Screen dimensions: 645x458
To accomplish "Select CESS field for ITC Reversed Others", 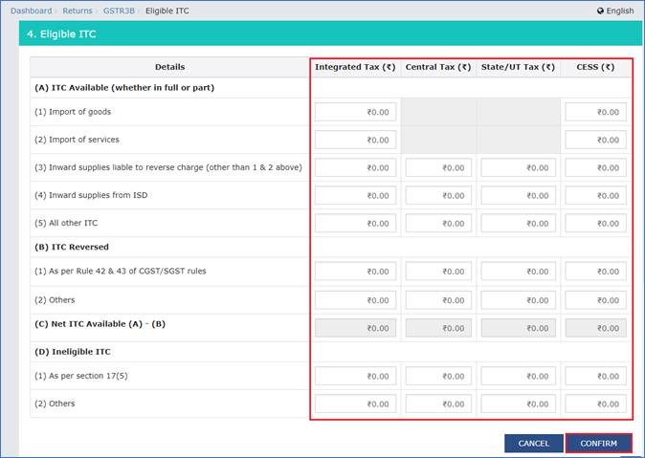I will click(595, 300).
